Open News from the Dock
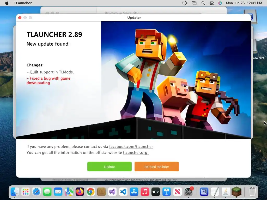The width and height of the screenshot is (267, 200). [177, 192]
